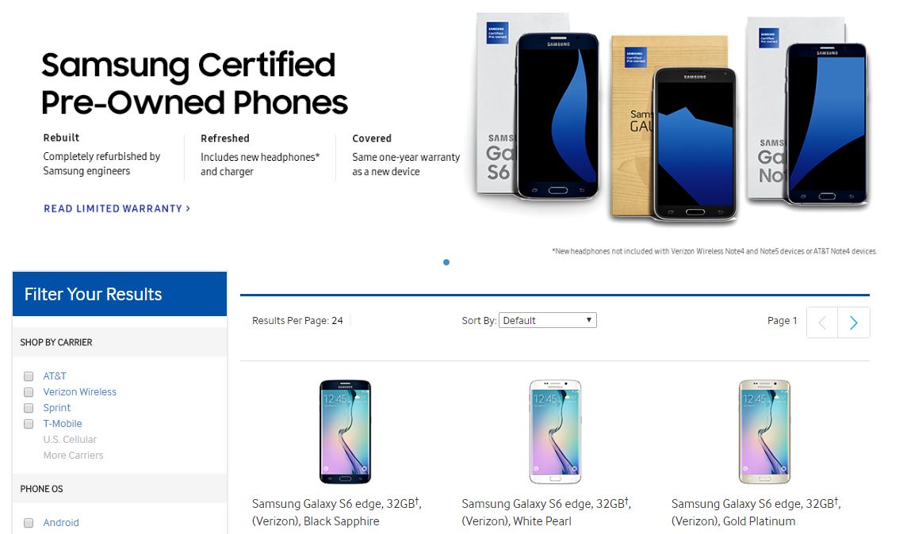
Task: Open Black Sapphire Galaxy S6 edge image
Action: tap(345, 432)
